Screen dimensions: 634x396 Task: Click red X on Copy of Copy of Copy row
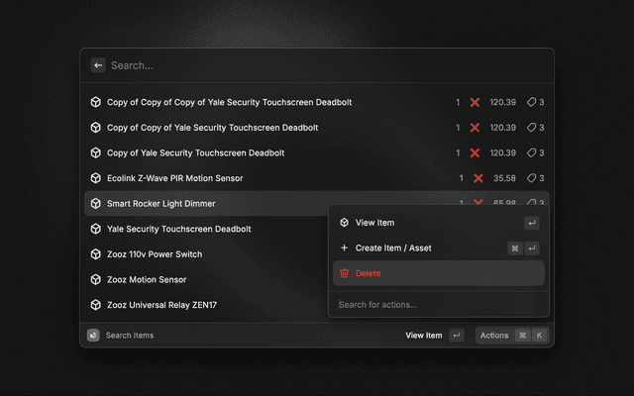pos(475,102)
